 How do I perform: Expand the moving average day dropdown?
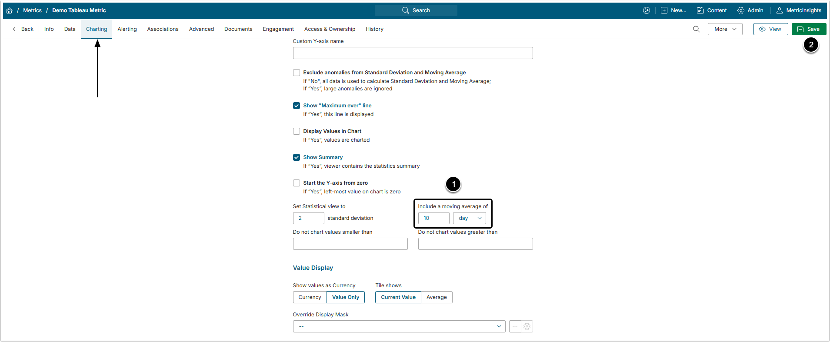coord(470,218)
